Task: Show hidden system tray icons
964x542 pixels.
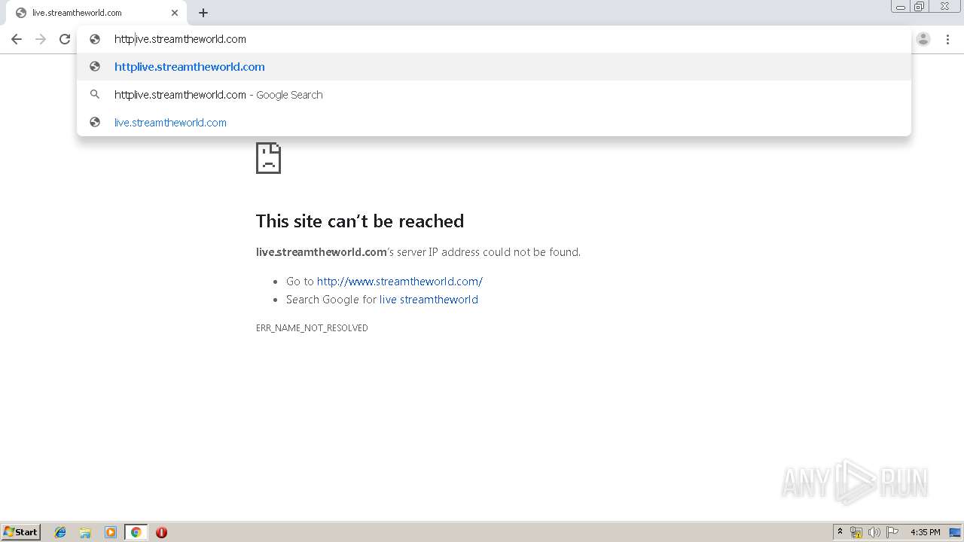Action: click(x=840, y=532)
